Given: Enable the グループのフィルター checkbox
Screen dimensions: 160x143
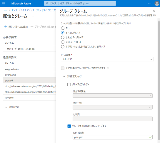Looking at the screenshot, I should pyautogui.click(x=69, y=85).
